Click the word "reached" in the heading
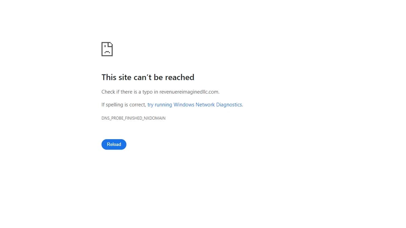This screenshot has width=406, height=228. (180, 77)
